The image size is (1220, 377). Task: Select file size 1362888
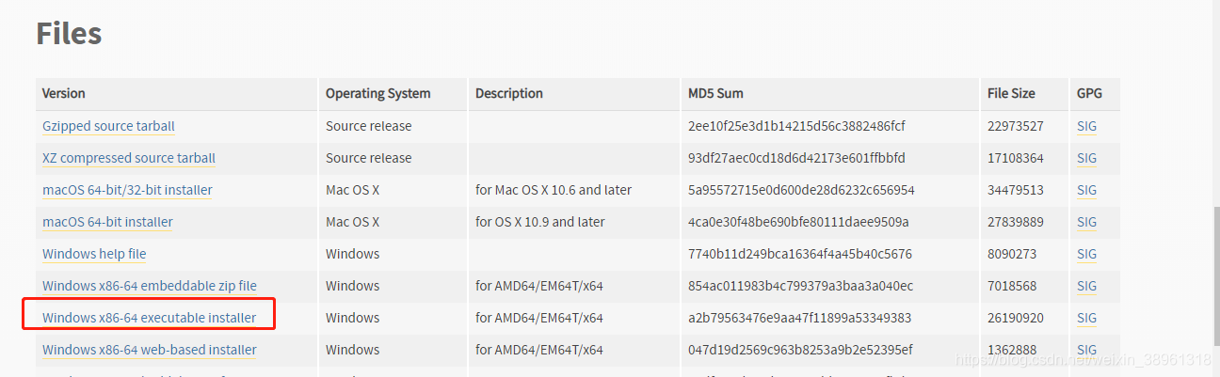[1012, 350]
